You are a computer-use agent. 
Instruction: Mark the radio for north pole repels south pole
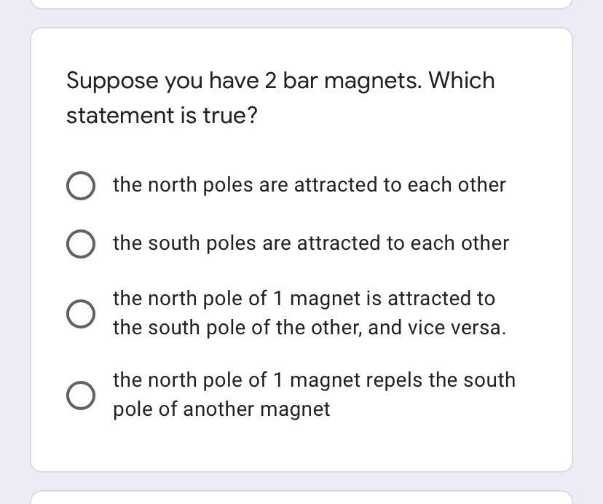[81, 395]
